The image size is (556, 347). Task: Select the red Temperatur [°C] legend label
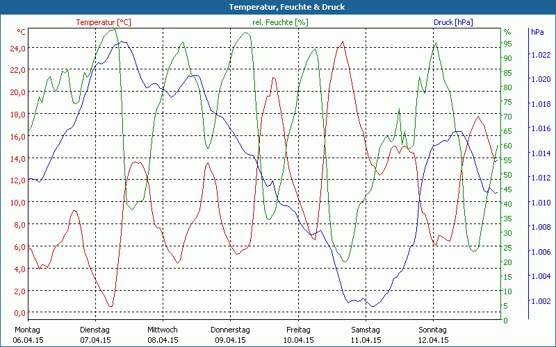point(104,22)
